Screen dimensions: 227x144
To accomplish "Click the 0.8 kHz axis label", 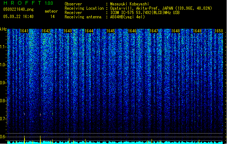I will click(x=3, y=101).
